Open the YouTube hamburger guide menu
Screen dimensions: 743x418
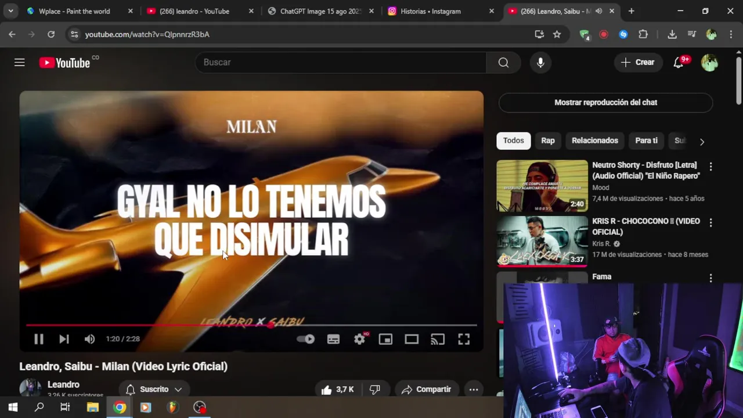[20, 62]
